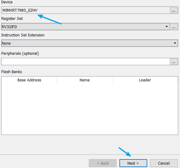Expand the Register Set dropdown arrow
The image size is (180, 168).
click(x=167, y=27)
